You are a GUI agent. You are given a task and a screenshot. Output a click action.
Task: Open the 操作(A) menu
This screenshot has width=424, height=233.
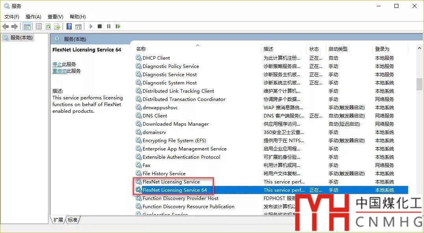(33, 17)
